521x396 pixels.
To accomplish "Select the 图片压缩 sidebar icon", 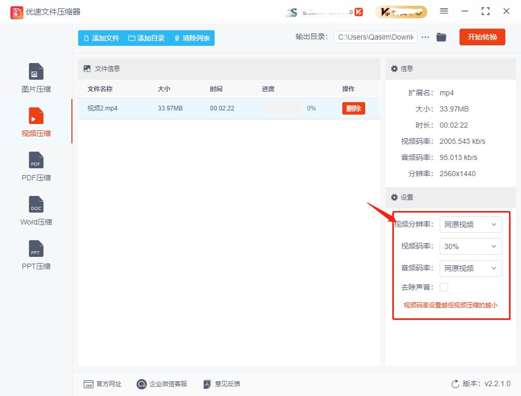I will click(35, 77).
